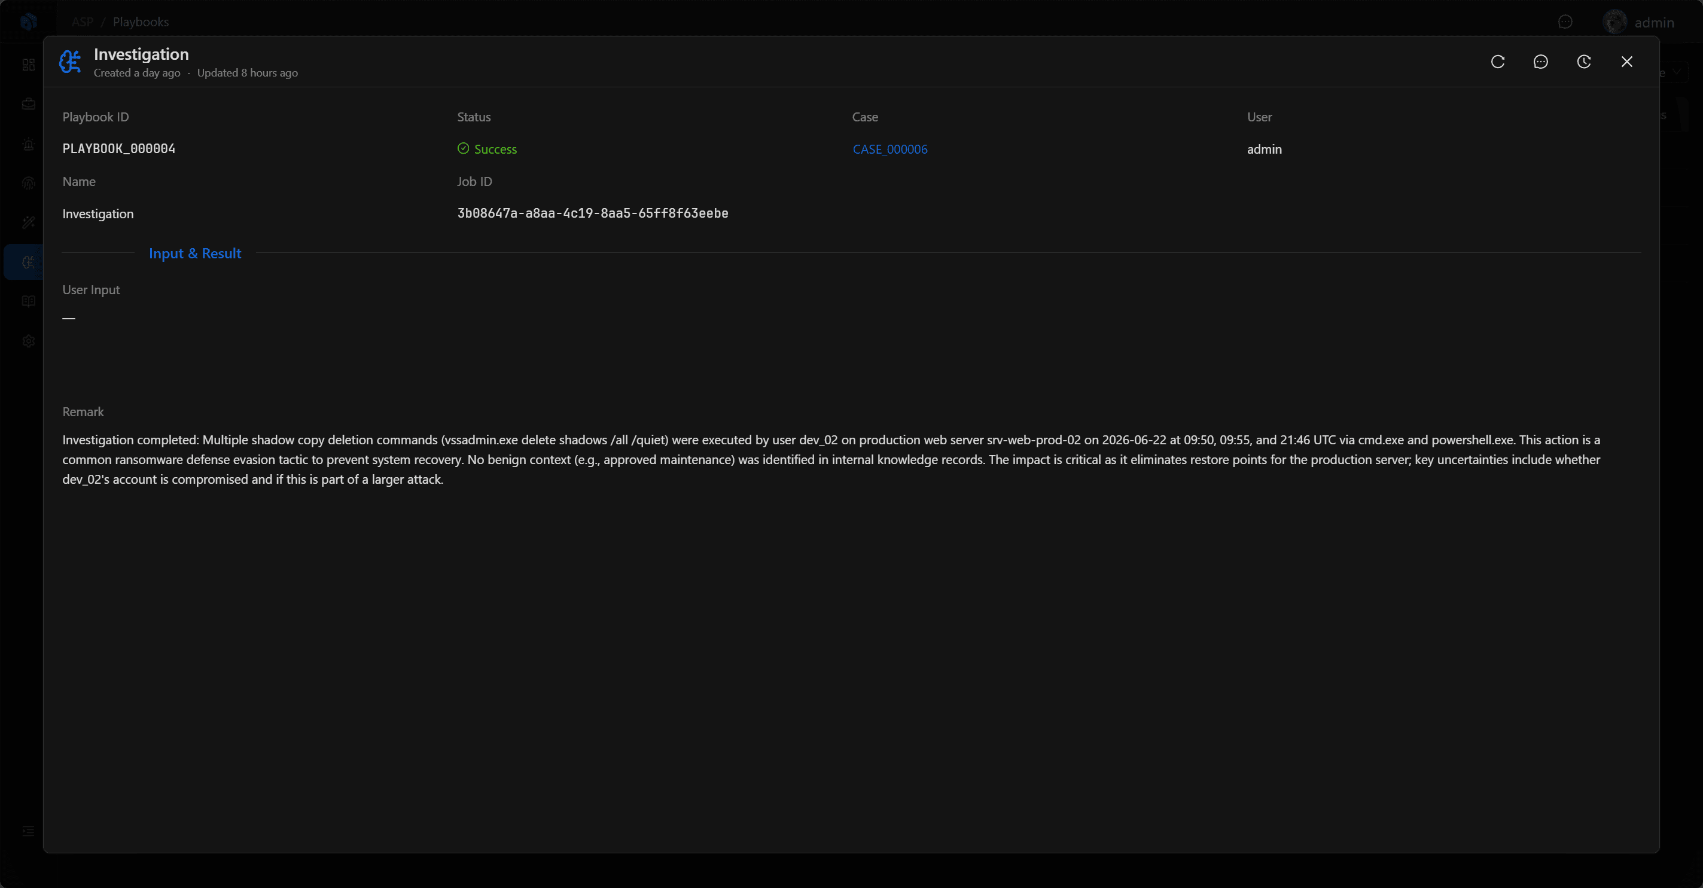The width and height of the screenshot is (1703, 888).
Task: Open the admin username menu in the top bar
Action: (1655, 23)
